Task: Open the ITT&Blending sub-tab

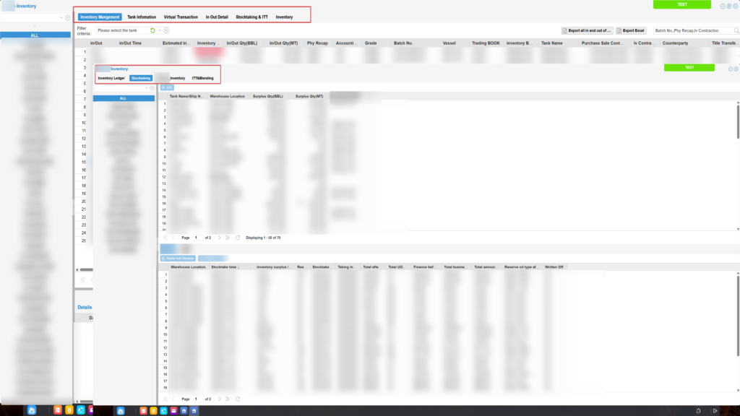Action: point(202,77)
